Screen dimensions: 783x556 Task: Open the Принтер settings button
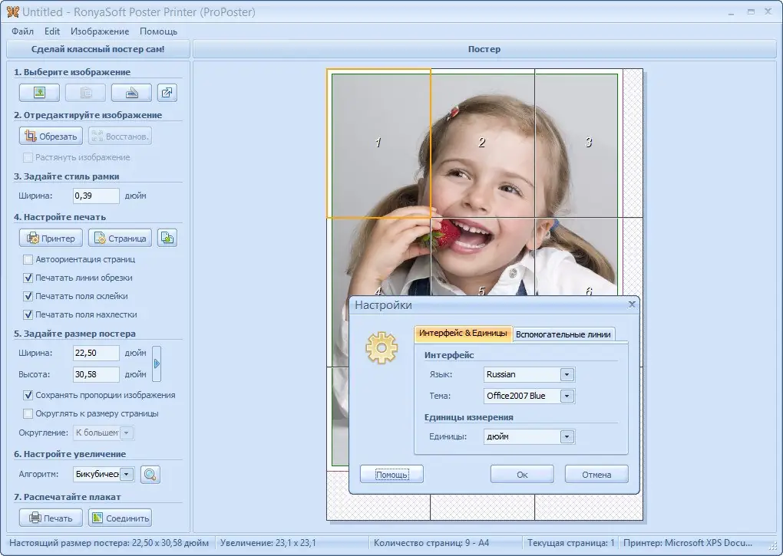click(51, 238)
